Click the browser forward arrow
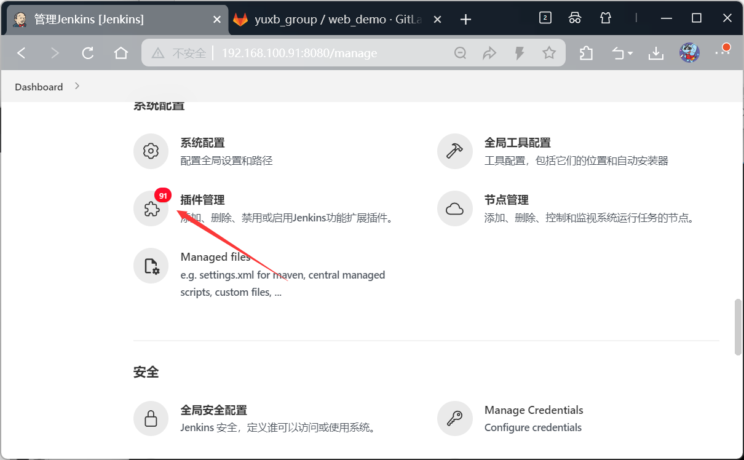This screenshot has width=744, height=460. [55, 54]
